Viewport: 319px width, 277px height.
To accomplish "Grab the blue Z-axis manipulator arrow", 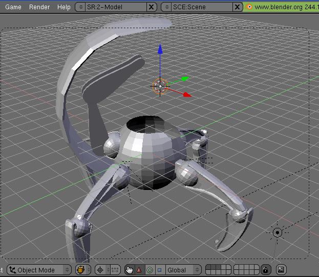I will tap(160, 49).
